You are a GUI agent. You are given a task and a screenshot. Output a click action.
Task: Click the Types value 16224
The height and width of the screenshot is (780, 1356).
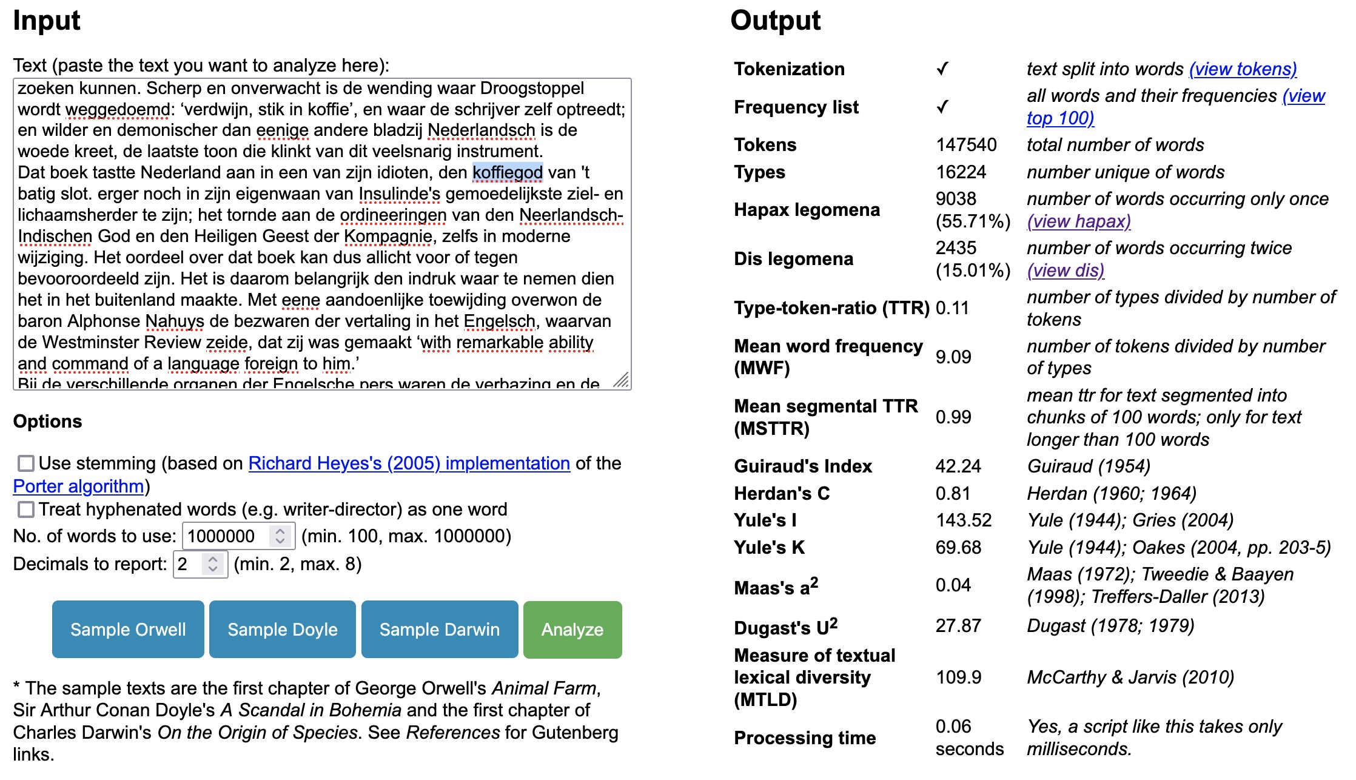(x=961, y=172)
